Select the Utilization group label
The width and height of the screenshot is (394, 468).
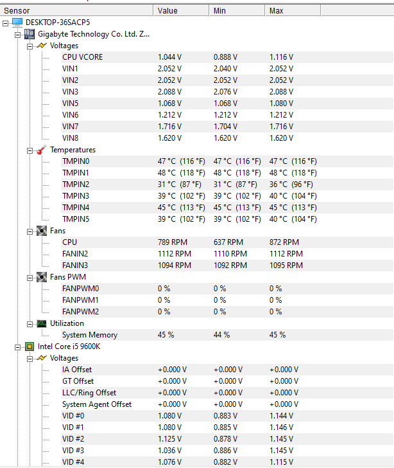point(67,323)
